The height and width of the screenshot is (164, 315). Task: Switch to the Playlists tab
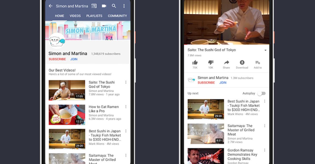94,16
